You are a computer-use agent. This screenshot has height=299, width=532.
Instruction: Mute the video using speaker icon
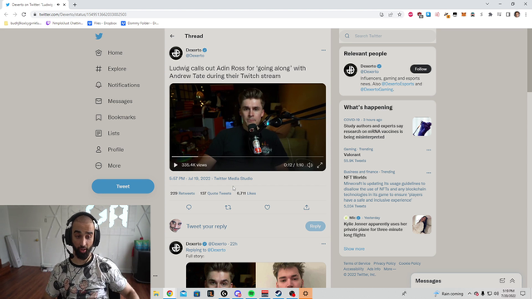pyautogui.click(x=310, y=165)
